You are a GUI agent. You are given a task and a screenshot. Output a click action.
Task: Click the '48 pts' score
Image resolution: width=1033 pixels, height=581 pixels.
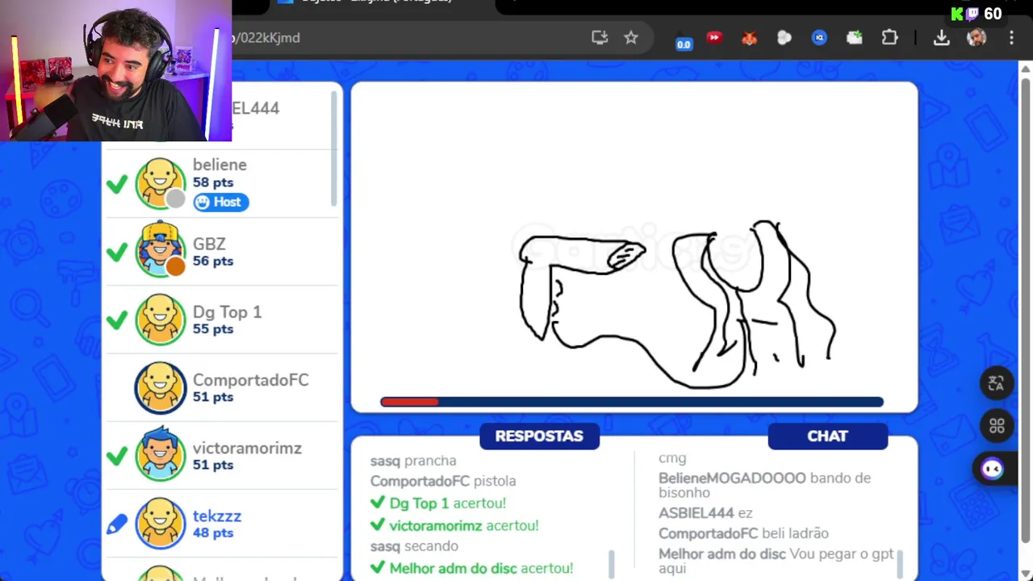213,533
